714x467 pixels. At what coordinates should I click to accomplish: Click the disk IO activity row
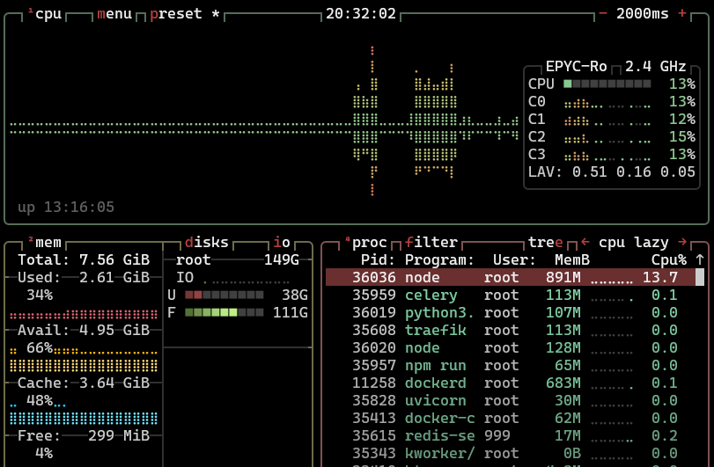[x=232, y=277]
